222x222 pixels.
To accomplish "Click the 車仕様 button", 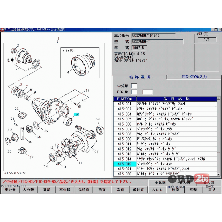I will coord(65,190).
